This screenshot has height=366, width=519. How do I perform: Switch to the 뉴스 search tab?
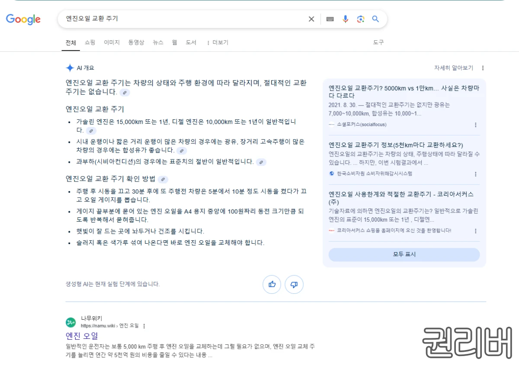[157, 42]
